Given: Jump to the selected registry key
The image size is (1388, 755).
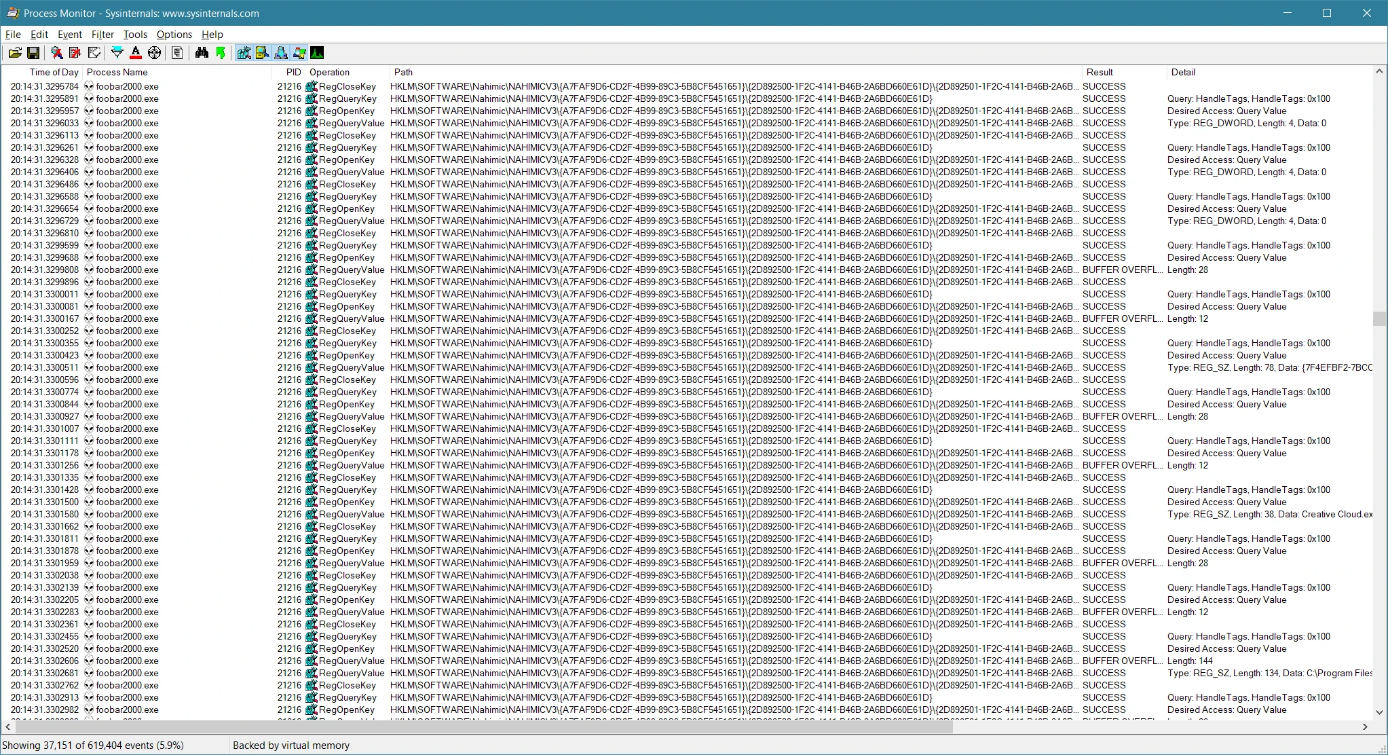Looking at the screenshot, I should [x=220, y=53].
